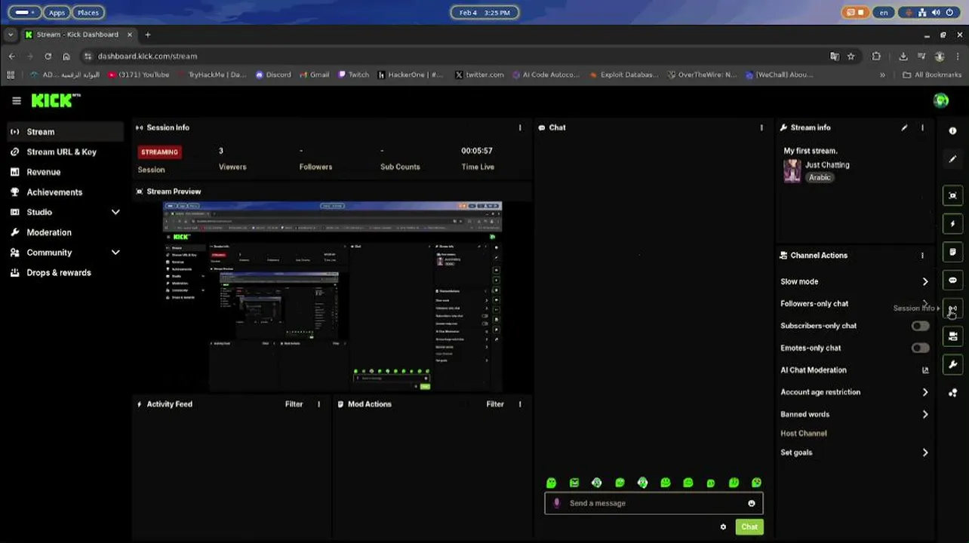Toggle Emotes-only chat switch
Screen dimensions: 969x543
click(x=920, y=348)
